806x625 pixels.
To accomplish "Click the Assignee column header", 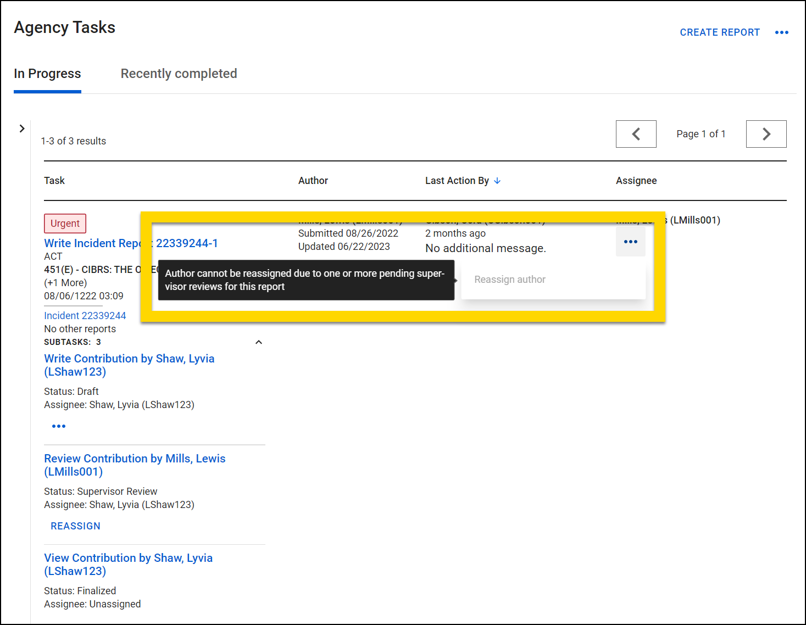I will click(636, 181).
